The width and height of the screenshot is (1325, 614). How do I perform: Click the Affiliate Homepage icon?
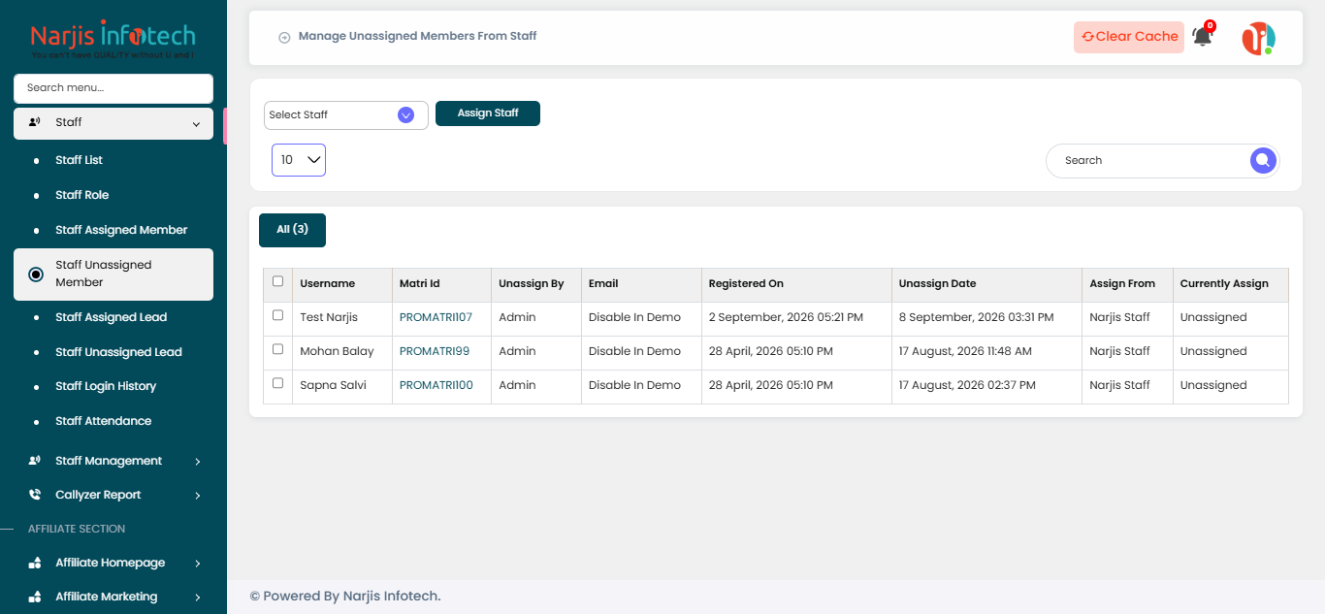(35, 563)
